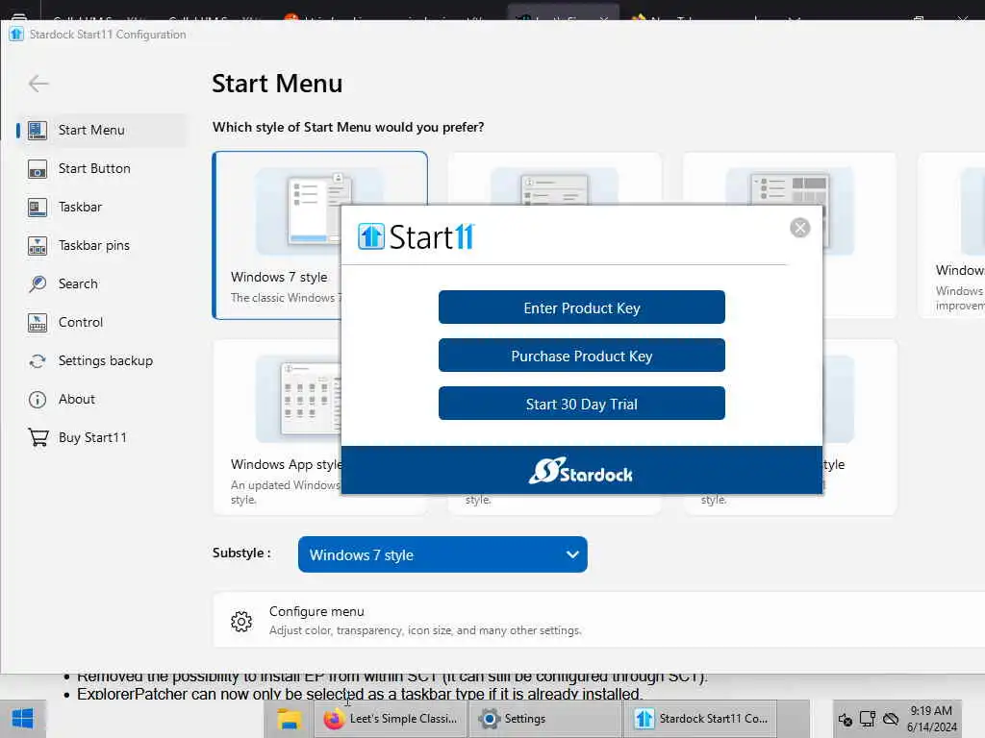985x738 pixels.
Task: Open the Search sidebar section
Action: click(x=102, y=283)
